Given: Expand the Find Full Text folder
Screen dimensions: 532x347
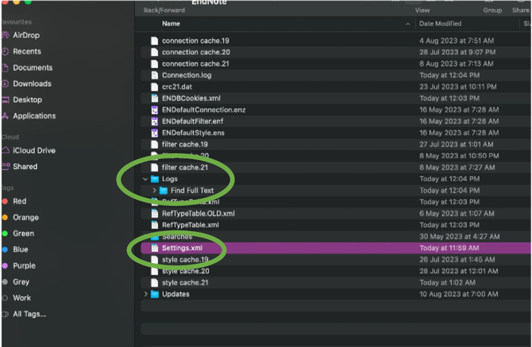Looking at the screenshot, I should click(x=154, y=190).
